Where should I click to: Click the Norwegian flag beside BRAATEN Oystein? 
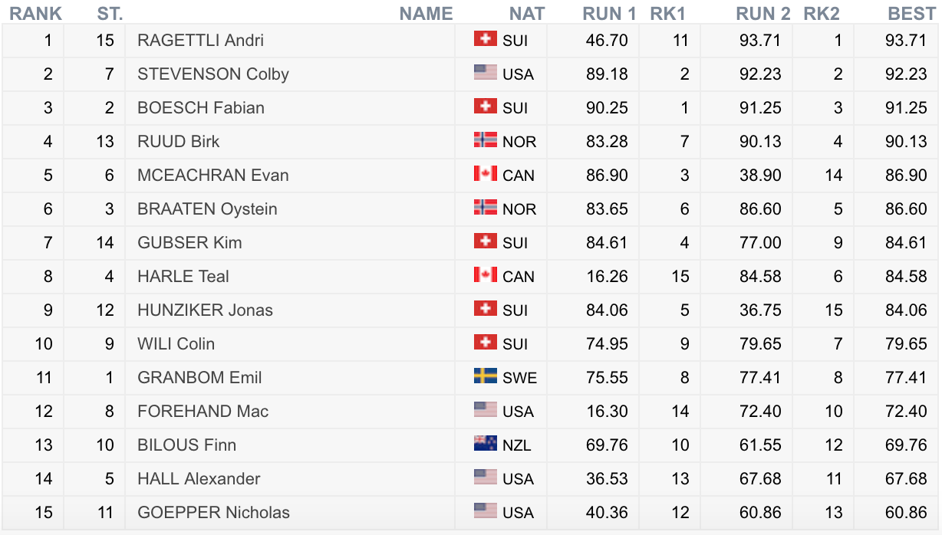click(x=485, y=208)
